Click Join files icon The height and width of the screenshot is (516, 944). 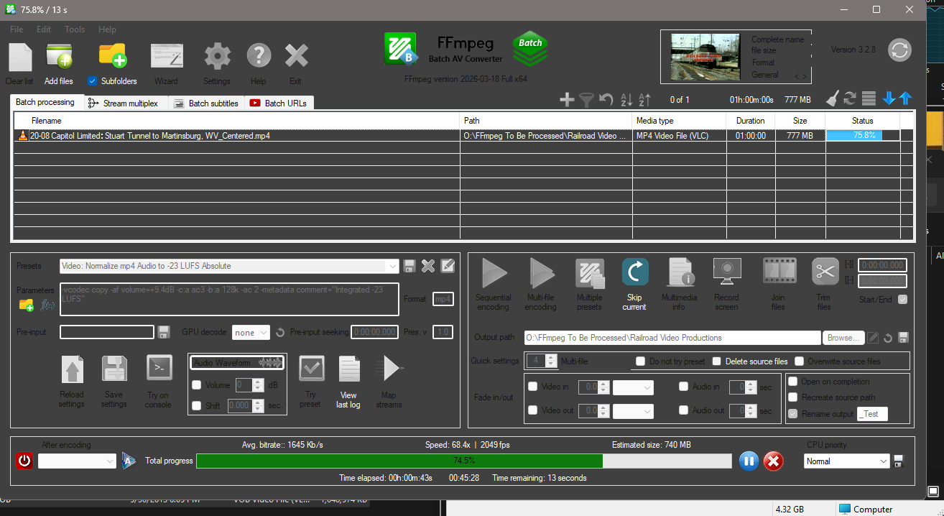[x=779, y=272]
